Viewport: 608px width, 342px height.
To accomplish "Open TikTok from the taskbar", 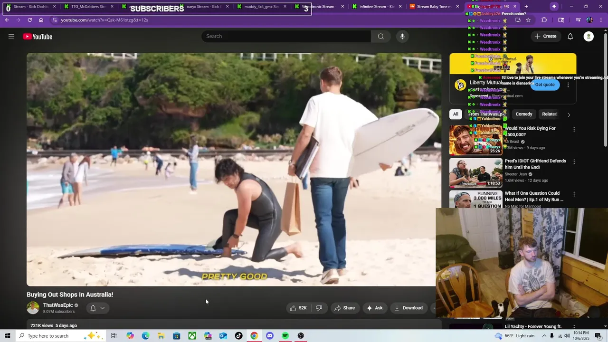I will 238,336.
